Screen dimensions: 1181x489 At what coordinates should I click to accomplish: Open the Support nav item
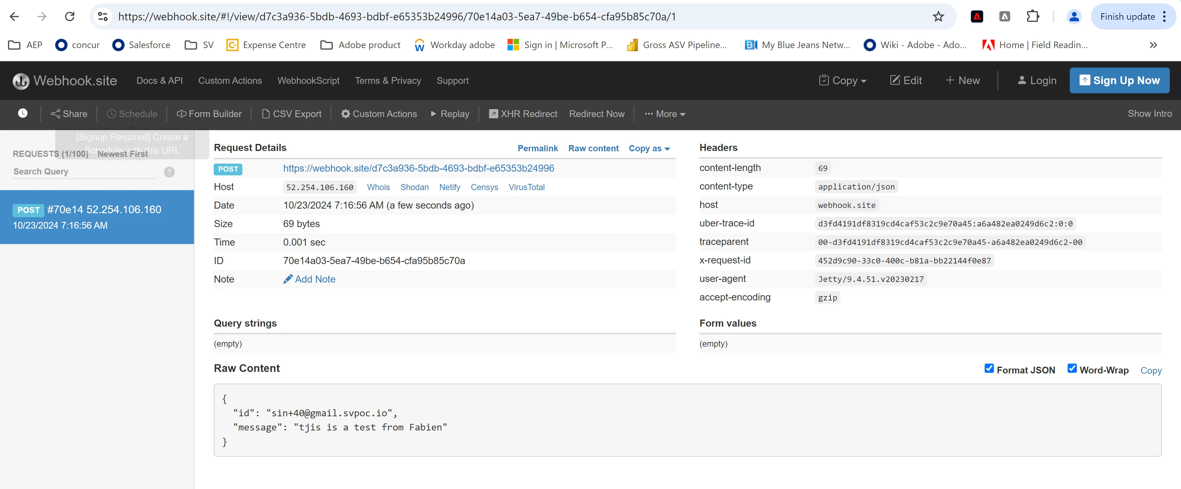452,81
